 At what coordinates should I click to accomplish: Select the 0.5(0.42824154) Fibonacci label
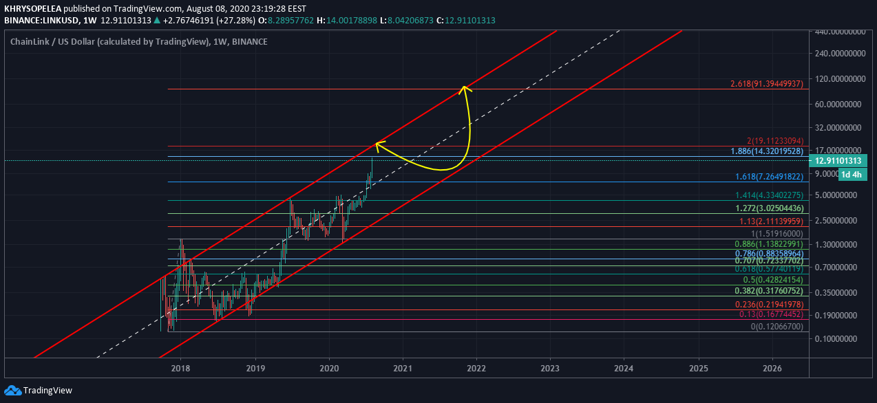click(773, 280)
